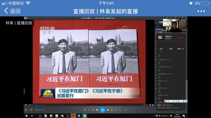
Task: Go back using the 返回 button
Action: (x=12, y=11)
